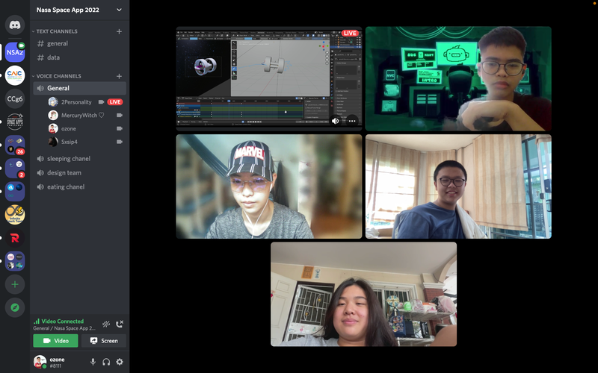The image size is (598, 373).
Task: Open the CCg6 server
Action: pyautogui.click(x=15, y=98)
